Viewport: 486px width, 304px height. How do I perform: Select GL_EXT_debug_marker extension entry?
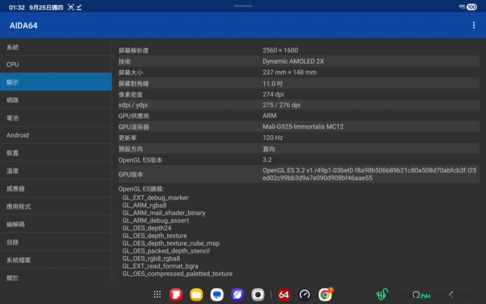155,198
